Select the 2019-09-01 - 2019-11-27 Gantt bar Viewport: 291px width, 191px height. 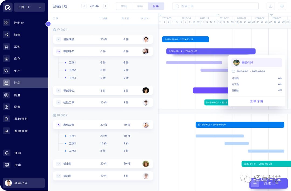point(185,39)
